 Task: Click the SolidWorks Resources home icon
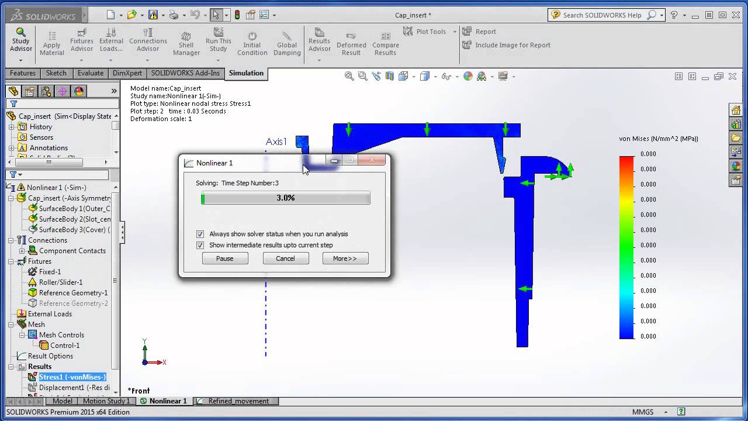coord(736,110)
